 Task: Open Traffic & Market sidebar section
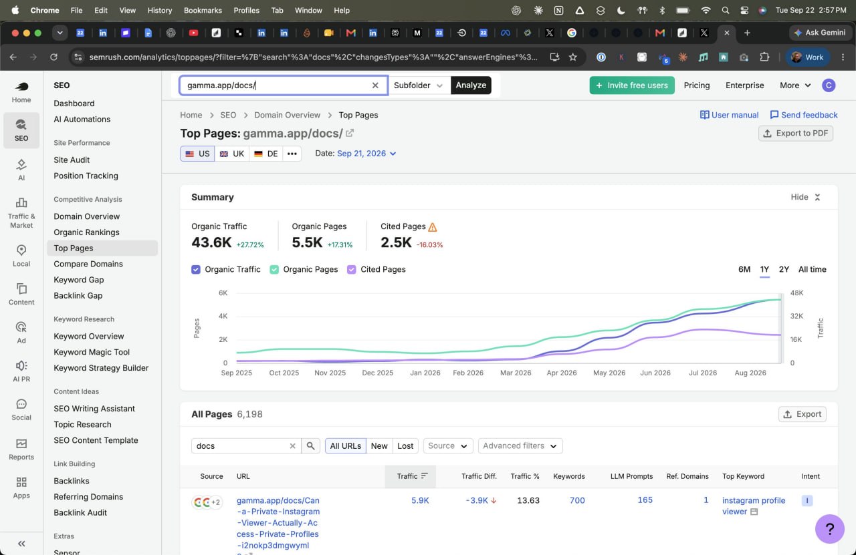[21, 212]
